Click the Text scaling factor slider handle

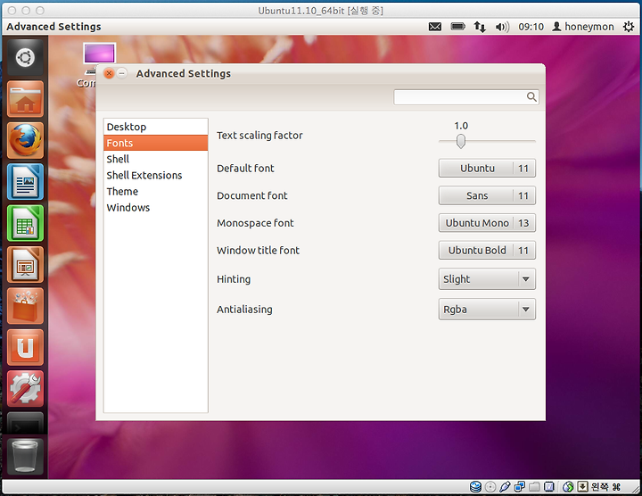461,141
